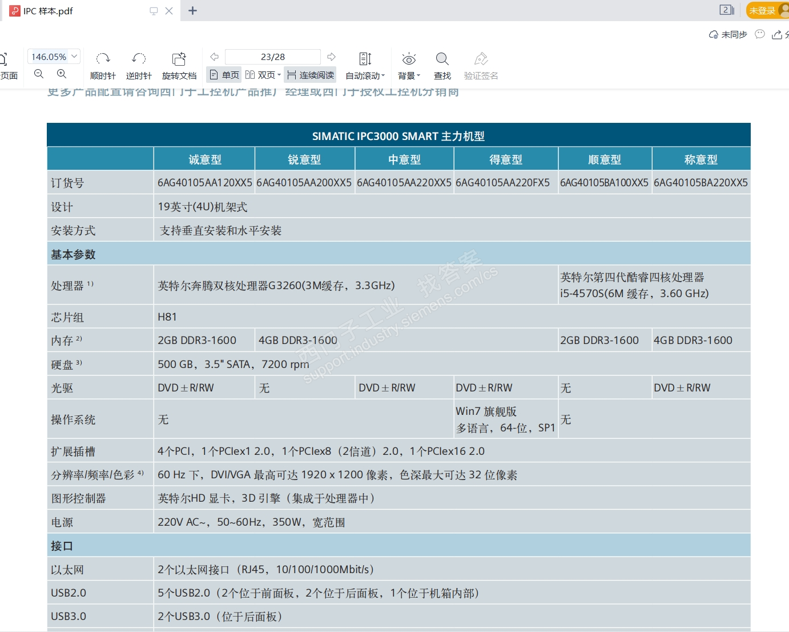Viewport: 789px width, 632px height.
Task: Click the 订货号 row label
Action: click(x=67, y=183)
